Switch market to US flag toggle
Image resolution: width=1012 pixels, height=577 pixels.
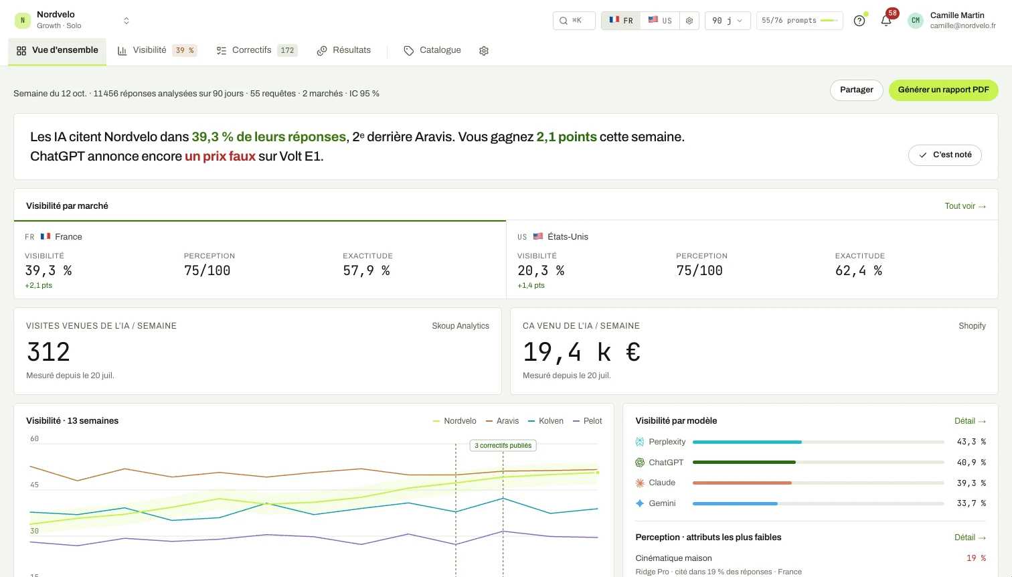(660, 21)
